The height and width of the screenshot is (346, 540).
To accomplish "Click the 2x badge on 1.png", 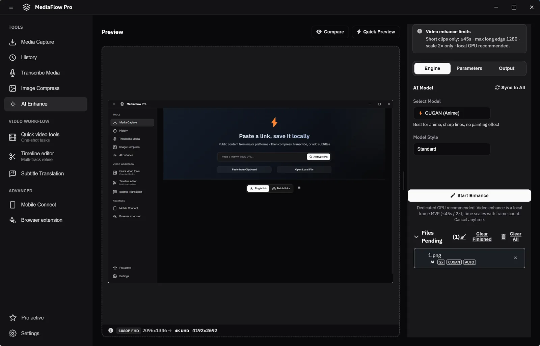I will pos(441,262).
